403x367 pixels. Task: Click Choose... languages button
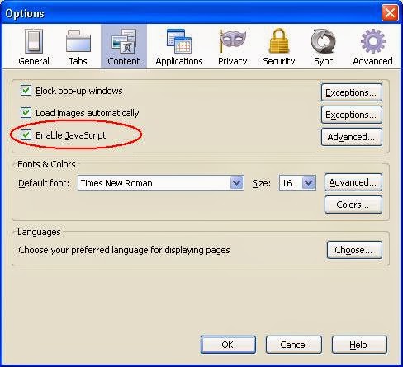(x=354, y=250)
